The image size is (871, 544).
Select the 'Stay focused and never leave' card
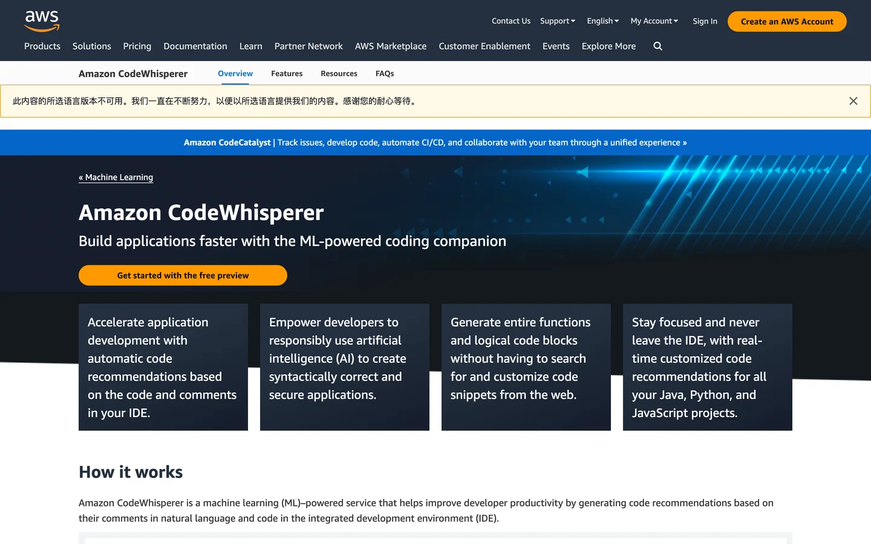[708, 367]
